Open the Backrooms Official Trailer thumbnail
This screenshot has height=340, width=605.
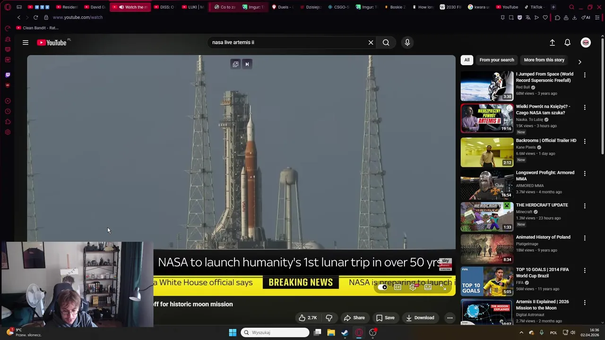(x=487, y=152)
